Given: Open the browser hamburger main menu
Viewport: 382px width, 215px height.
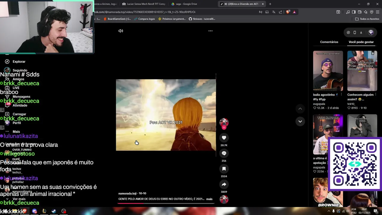Looking at the screenshot, I should (378, 12).
